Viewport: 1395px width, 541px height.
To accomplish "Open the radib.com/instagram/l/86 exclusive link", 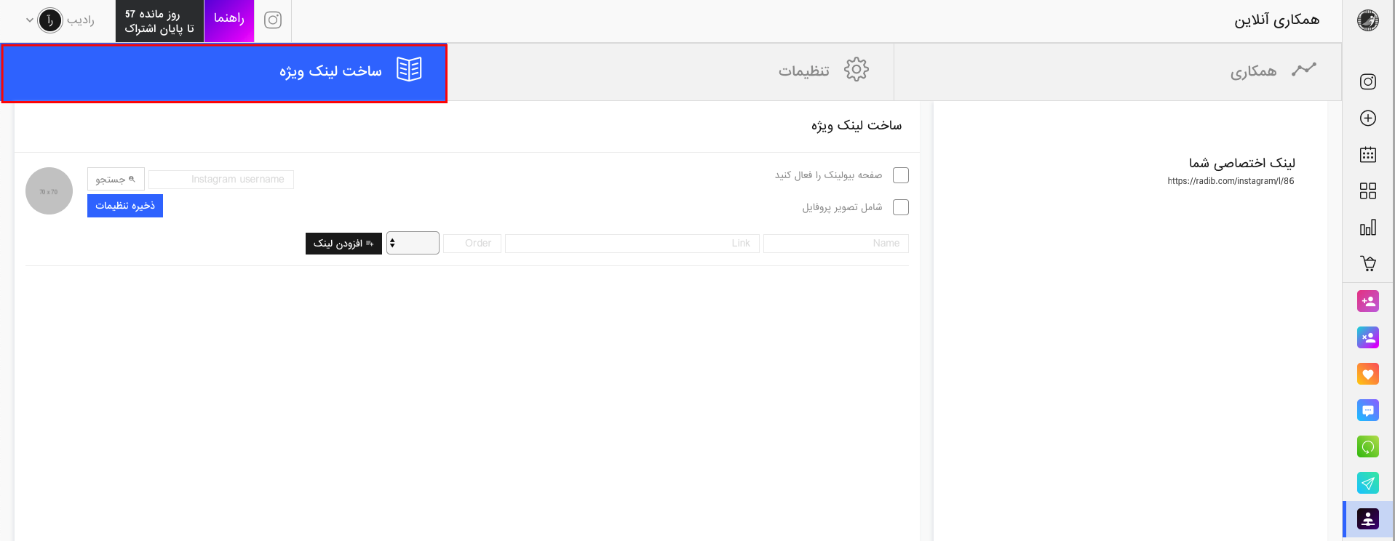I will tap(1231, 181).
